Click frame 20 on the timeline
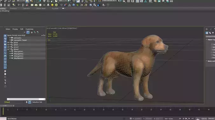This screenshot has width=215, height=120. (x=94, y=110)
